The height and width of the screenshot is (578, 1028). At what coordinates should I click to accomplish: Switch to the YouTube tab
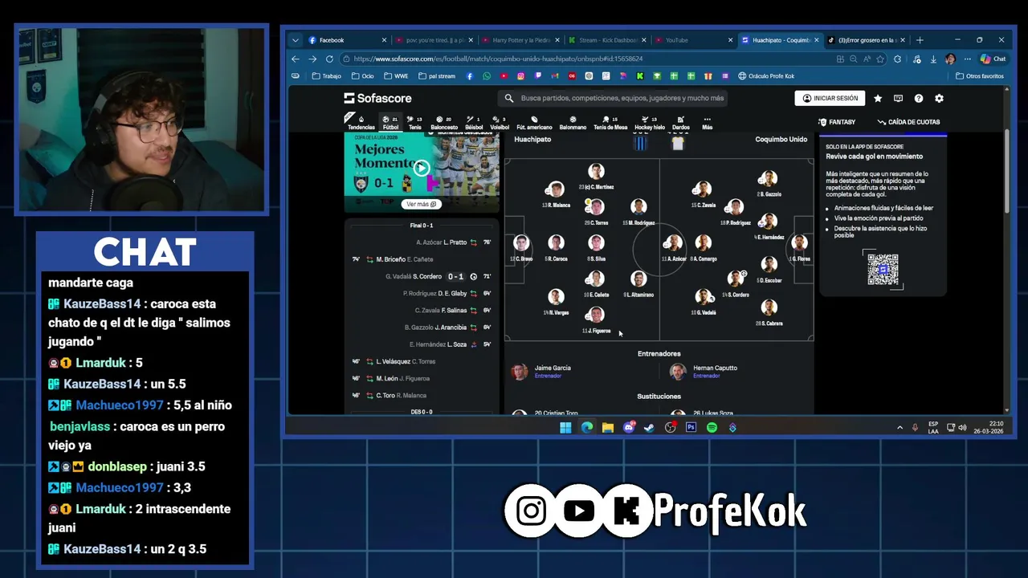(693, 40)
